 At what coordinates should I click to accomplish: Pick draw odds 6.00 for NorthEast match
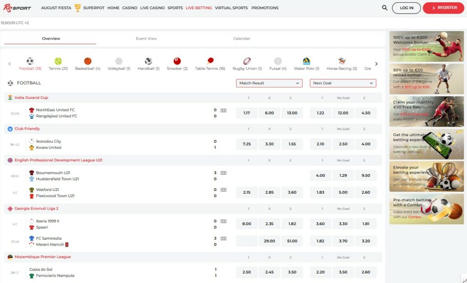tap(269, 113)
